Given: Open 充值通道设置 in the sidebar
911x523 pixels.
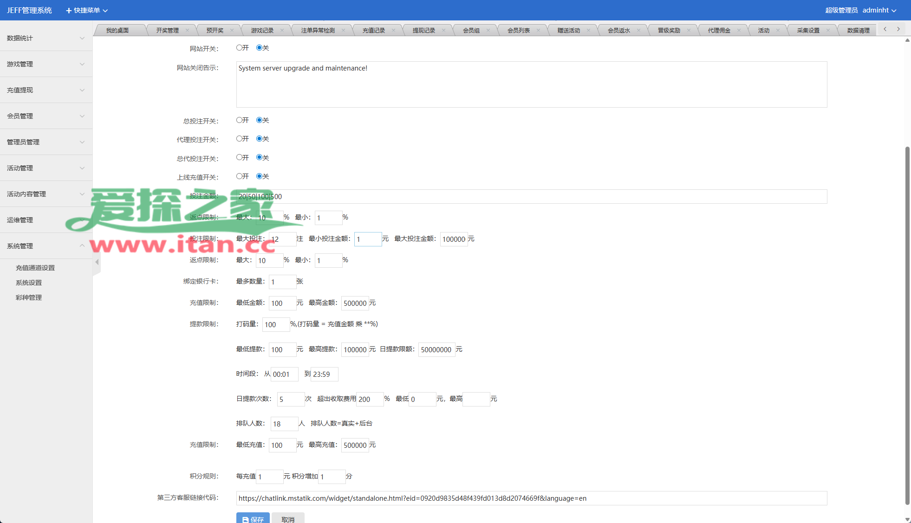Looking at the screenshot, I should tap(35, 268).
